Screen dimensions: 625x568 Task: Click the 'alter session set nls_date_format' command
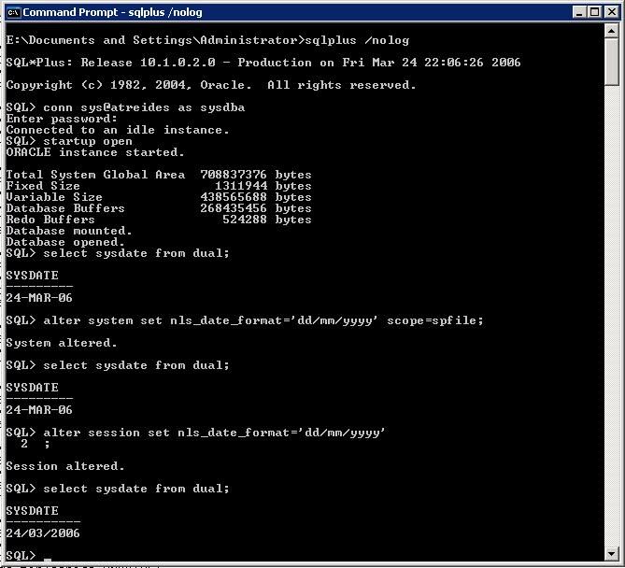click(x=215, y=433)
